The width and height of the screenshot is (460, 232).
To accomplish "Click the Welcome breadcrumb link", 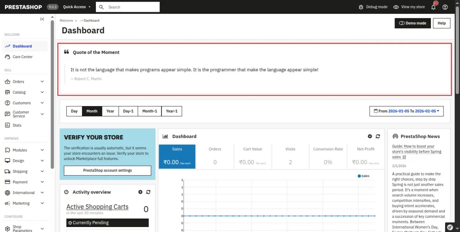I will (x=66, y=20).
